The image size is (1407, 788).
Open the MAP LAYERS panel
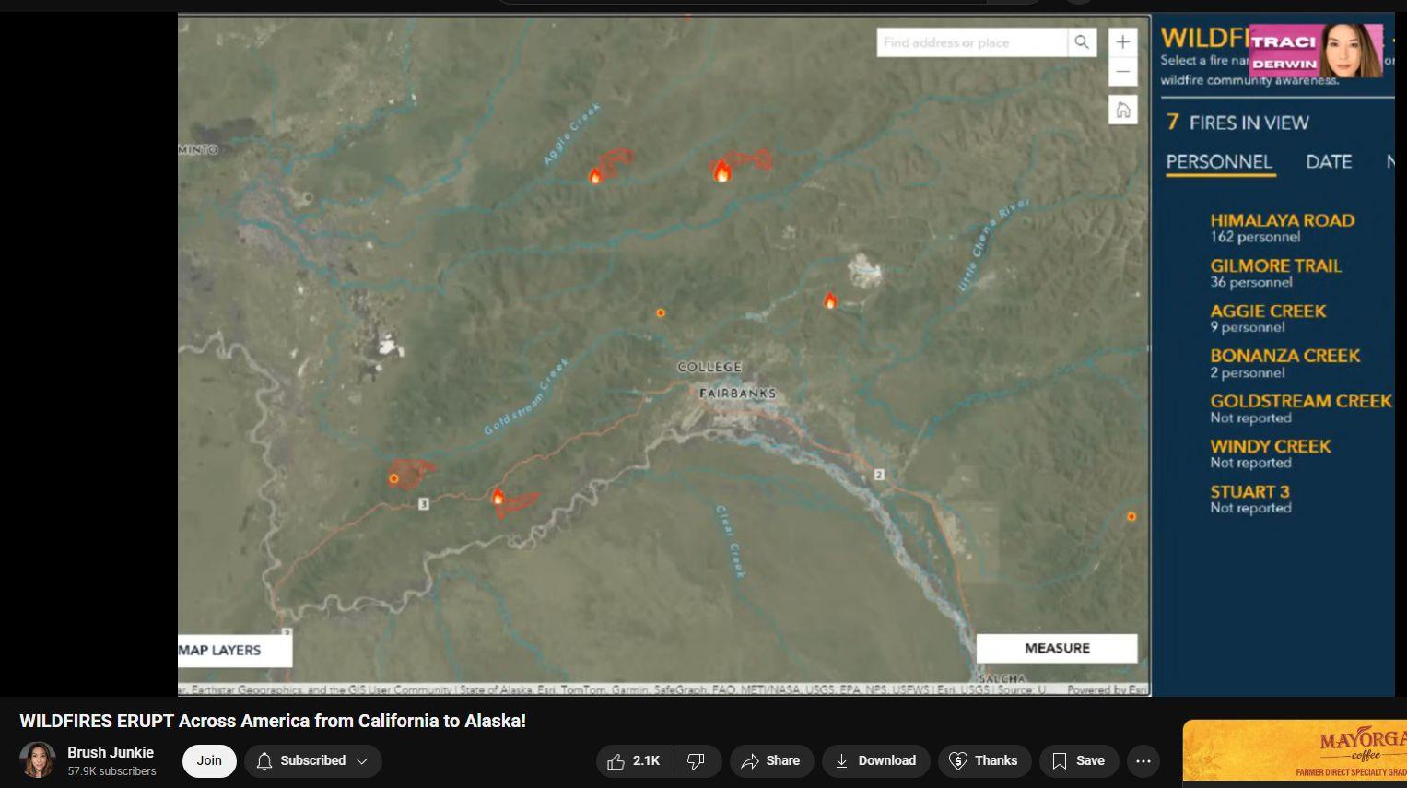pos(234,650)
